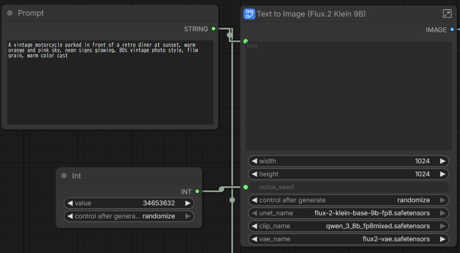Click the Prompt node title bar
Screen dimensions: 460x253
tap(96, 13)
